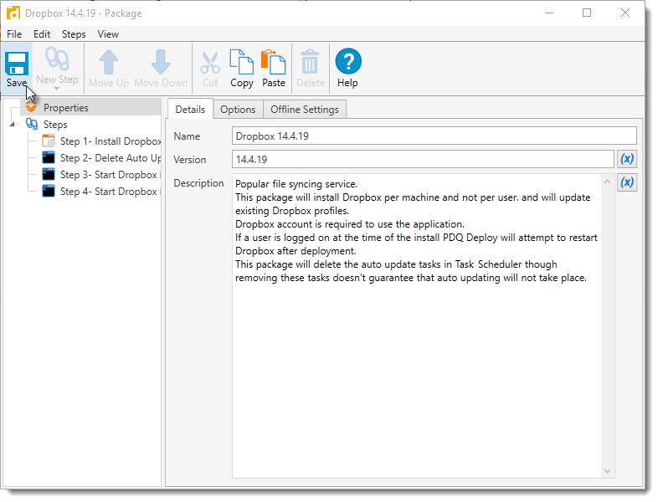Click the Save floppy disk icon
This screenshot has height=502, width=658.
click(17, 63)
